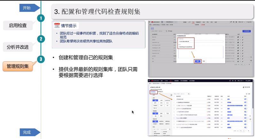
Task: Click search icon in the rule search field
Action: click(189, 94)
